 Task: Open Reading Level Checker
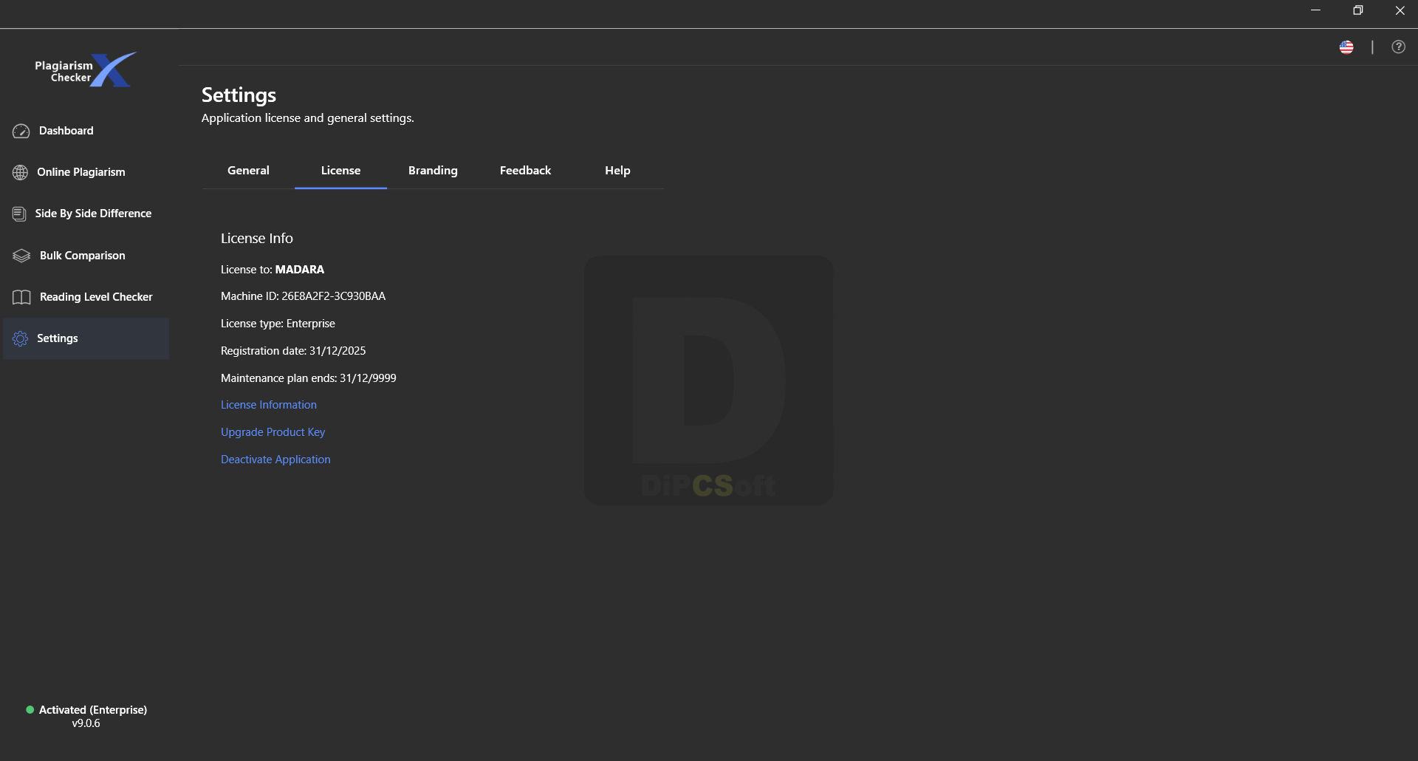click(x=86, y=297)
